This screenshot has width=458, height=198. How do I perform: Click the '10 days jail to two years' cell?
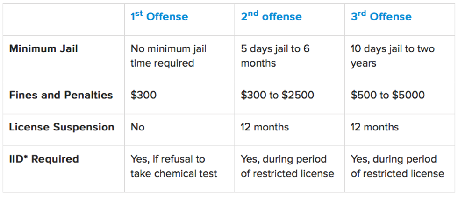393,56
